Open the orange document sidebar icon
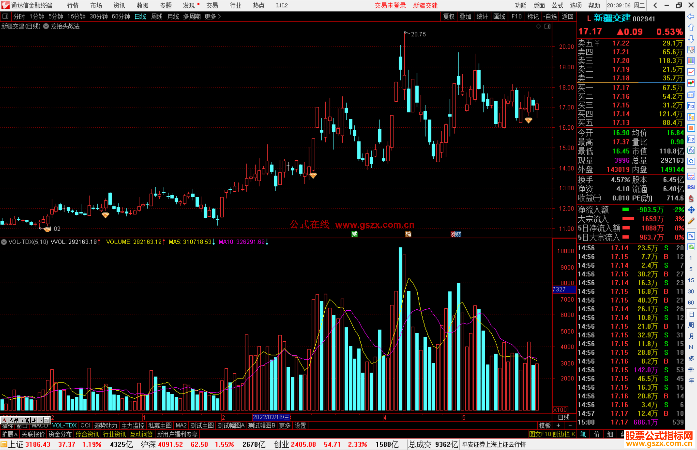 click(x=691, y=128)
